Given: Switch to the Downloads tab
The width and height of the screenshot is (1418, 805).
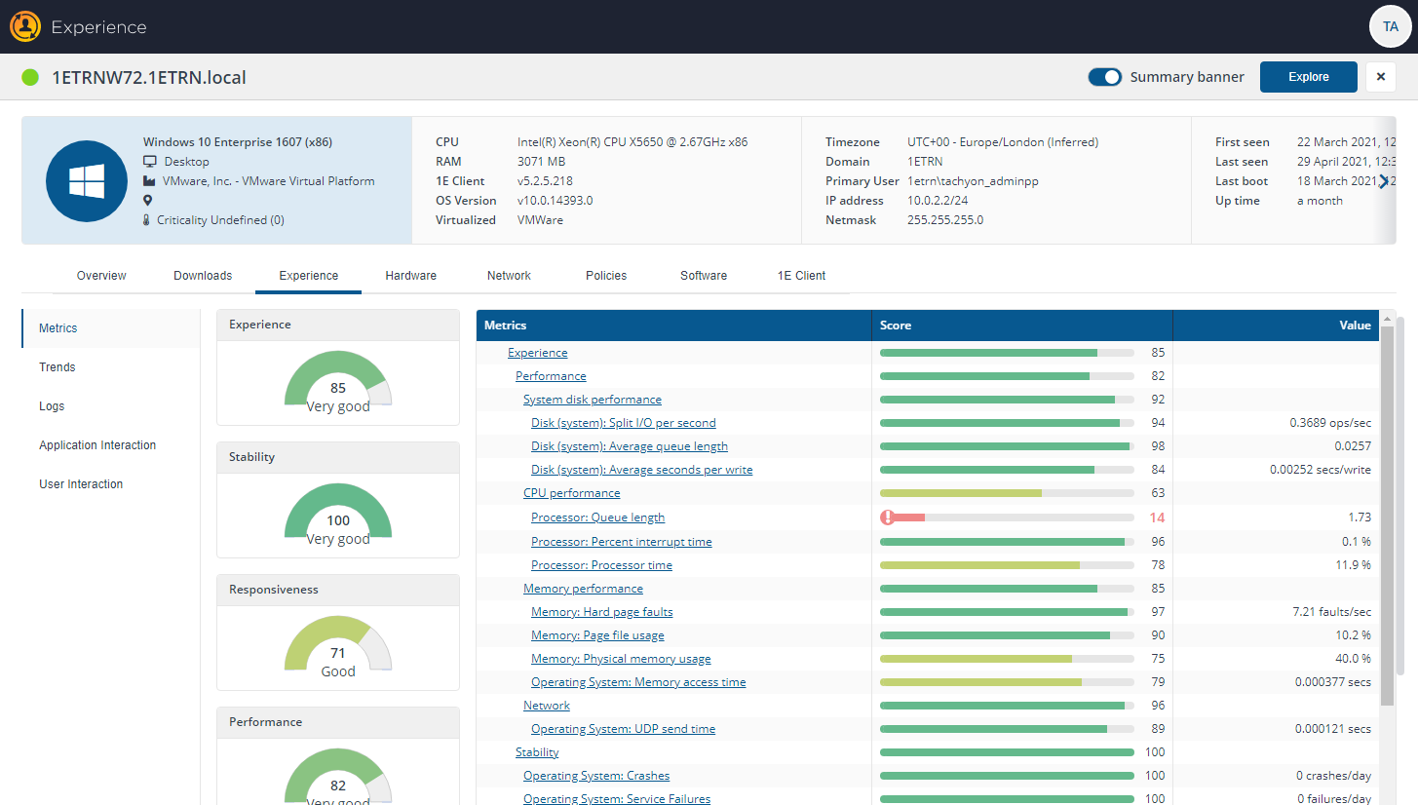Looking at the screenshot, I should coord(203,276).
